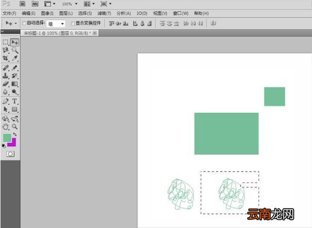Align vertical centers of layers
312x228 pixels.
coord(118,23)
